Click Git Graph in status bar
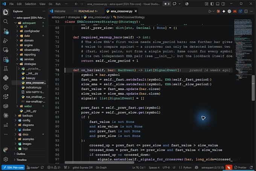 pos(101,167)
